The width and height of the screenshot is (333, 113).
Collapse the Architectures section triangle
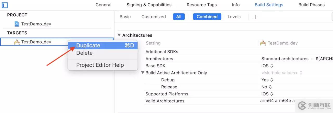coord(119,35)
